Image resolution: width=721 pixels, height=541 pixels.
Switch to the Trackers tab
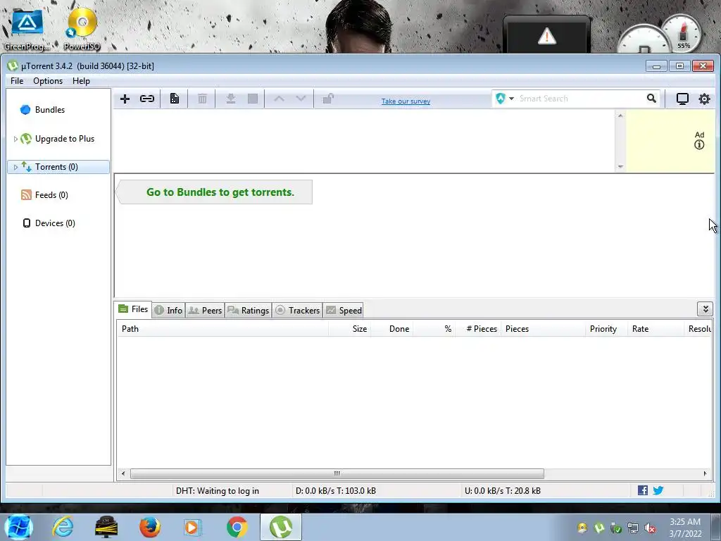point(298,311)
